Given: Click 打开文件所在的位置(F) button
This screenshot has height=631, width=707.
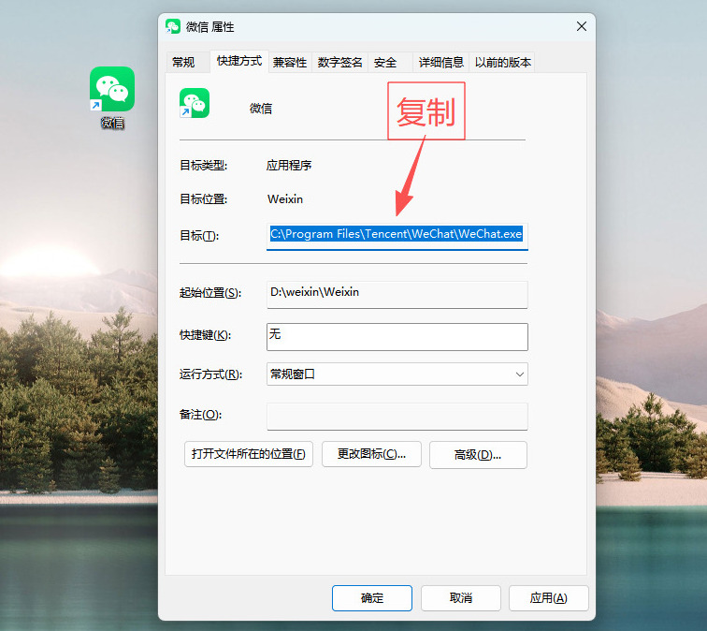Looking at the screenshot, I should 249,454.
